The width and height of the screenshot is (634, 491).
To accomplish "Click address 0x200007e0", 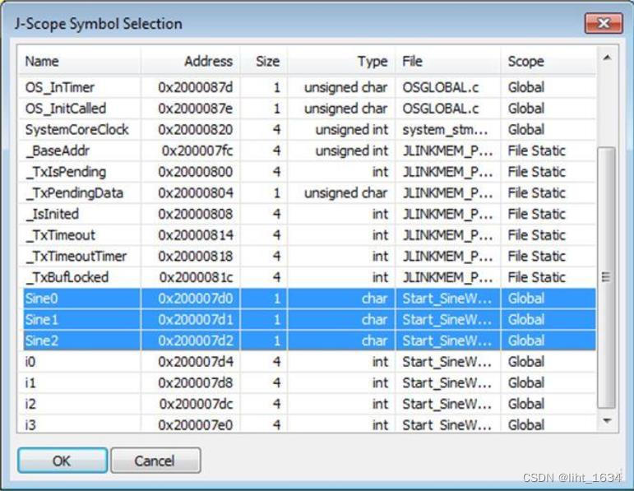I will pos(195,424).
